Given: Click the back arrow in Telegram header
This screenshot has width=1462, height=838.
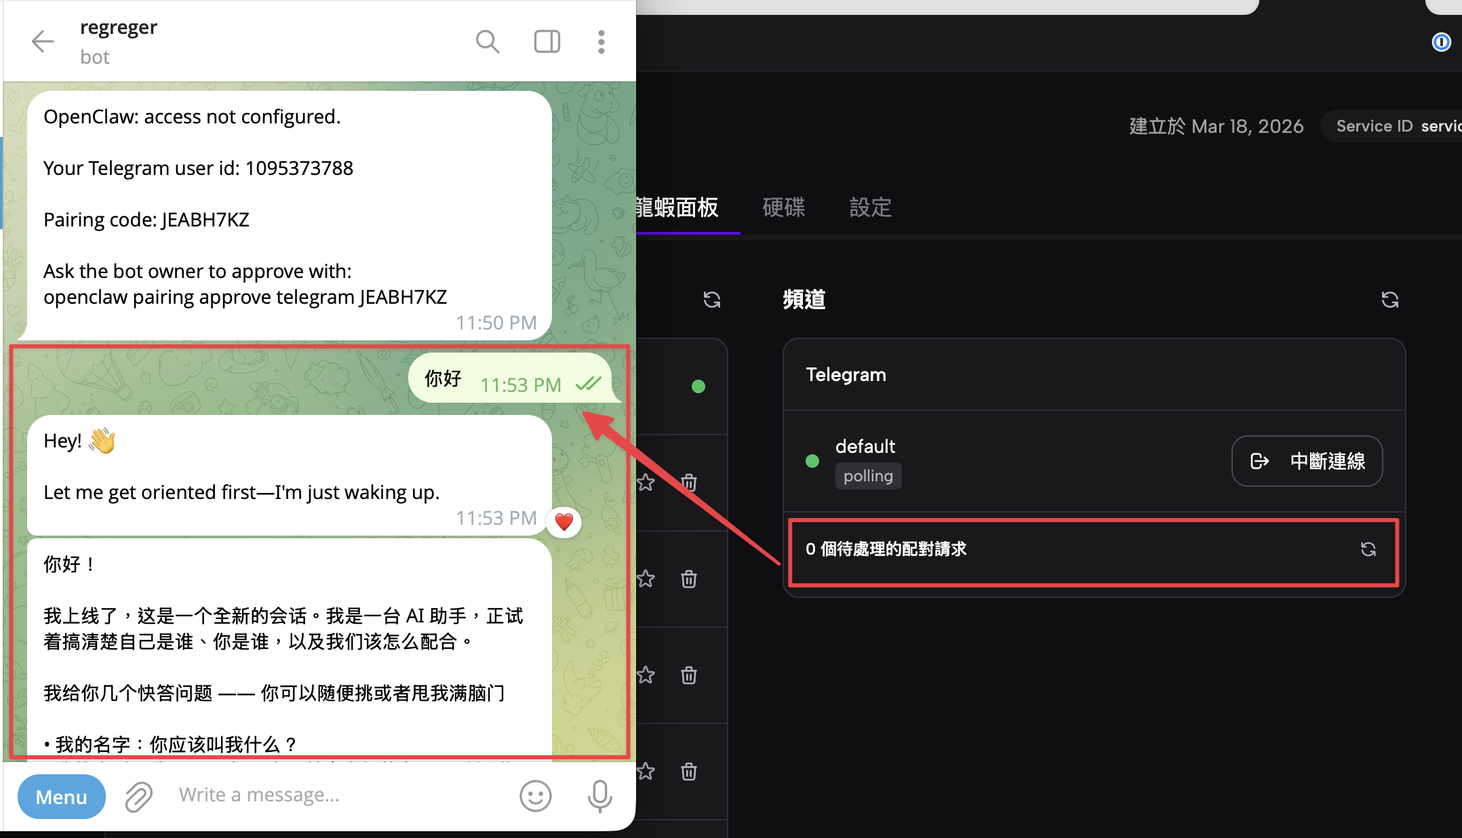Looking at the screenshot, I should [x=43, y=41].
